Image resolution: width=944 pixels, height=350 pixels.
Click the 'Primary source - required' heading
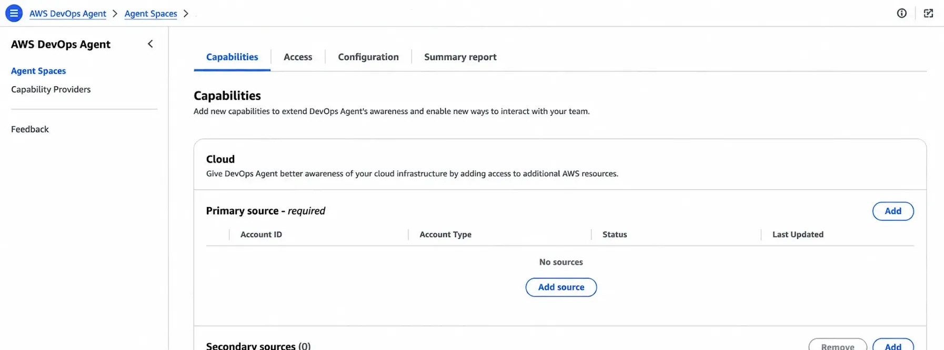266,211
